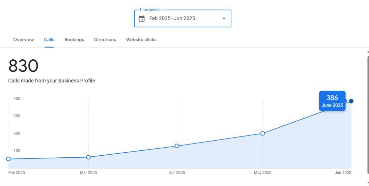
Task: Go to the Directions tab
Action: point(105,40)
